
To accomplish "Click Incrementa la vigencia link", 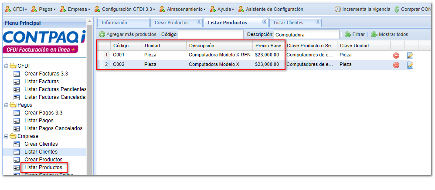I will coord(362,9).
